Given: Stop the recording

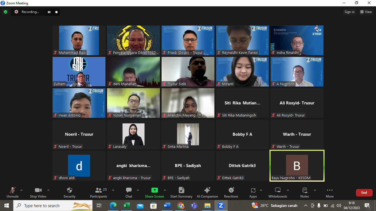Looking at the screenshot, I should coord(56,12).
